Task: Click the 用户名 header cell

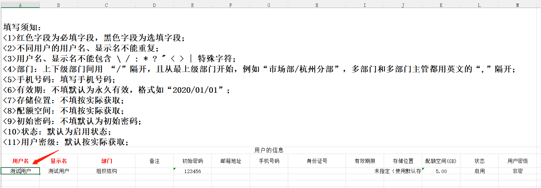Action: (x=20, y=161)
